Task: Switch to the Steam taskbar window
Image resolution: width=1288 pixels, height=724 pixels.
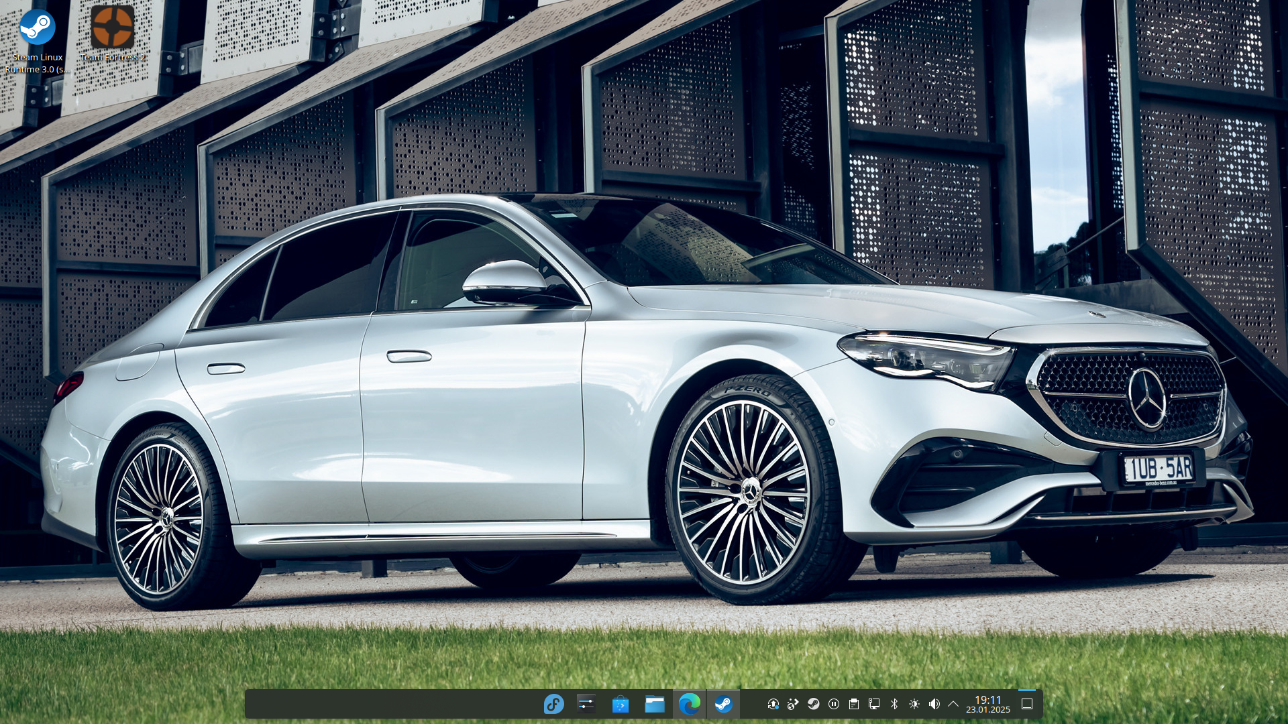Action: (x=723, y=704)
